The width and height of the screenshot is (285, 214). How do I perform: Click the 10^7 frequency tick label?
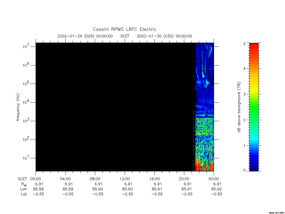(26, 47)
